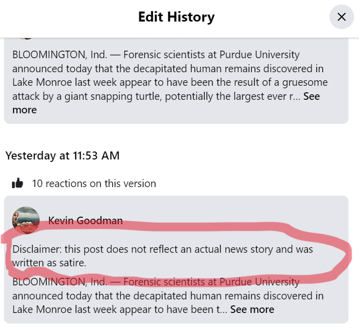Click the Kevin Goodman name link
The width and height of the screenshot is (359, 329).
click(85, 221)
